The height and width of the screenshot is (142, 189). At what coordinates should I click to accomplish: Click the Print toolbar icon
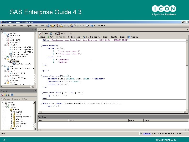pos(61,26)
